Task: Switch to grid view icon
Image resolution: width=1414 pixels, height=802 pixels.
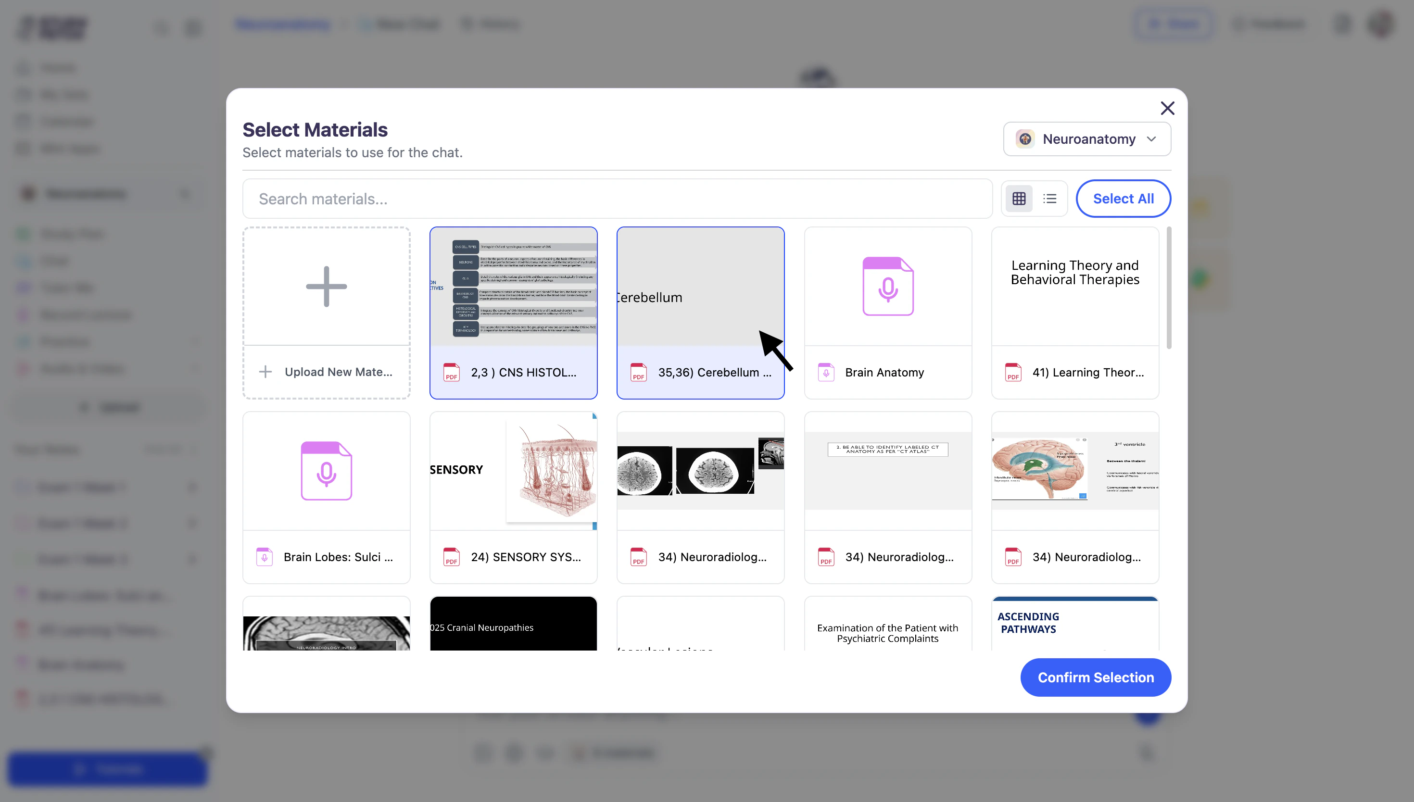Action: pos(1019,198)
